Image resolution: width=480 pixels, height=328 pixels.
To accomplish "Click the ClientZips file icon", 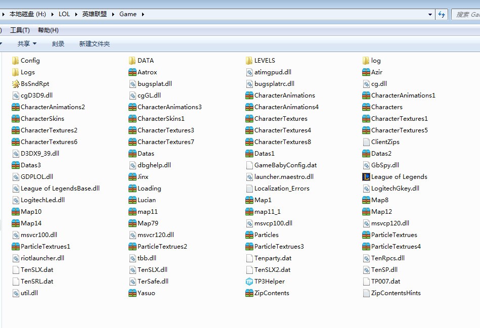I will pyautogui.click(x=366, y=142).
